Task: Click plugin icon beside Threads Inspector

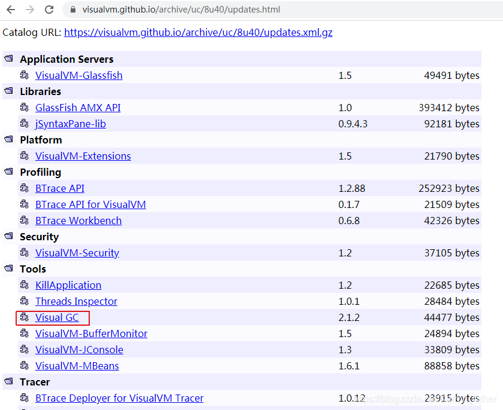Action: (25, 301)
